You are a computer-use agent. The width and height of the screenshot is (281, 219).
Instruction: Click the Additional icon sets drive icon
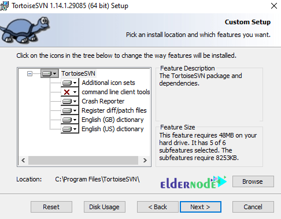tap(67, 83)
